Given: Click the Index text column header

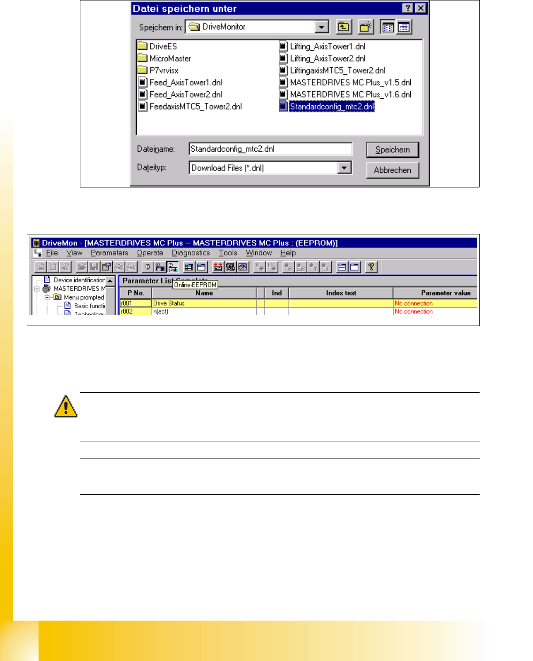Looking at the screenshot, I should pyautogui.click(x=341, y=293).
